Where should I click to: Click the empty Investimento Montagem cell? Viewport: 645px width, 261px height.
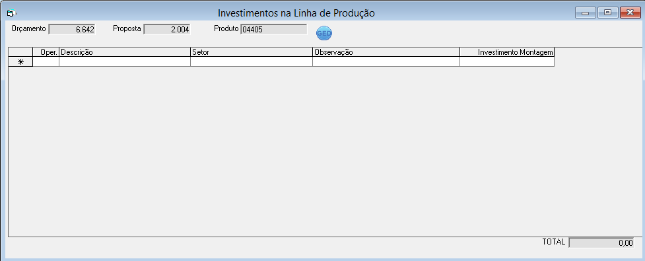click(x=507, y=61)
